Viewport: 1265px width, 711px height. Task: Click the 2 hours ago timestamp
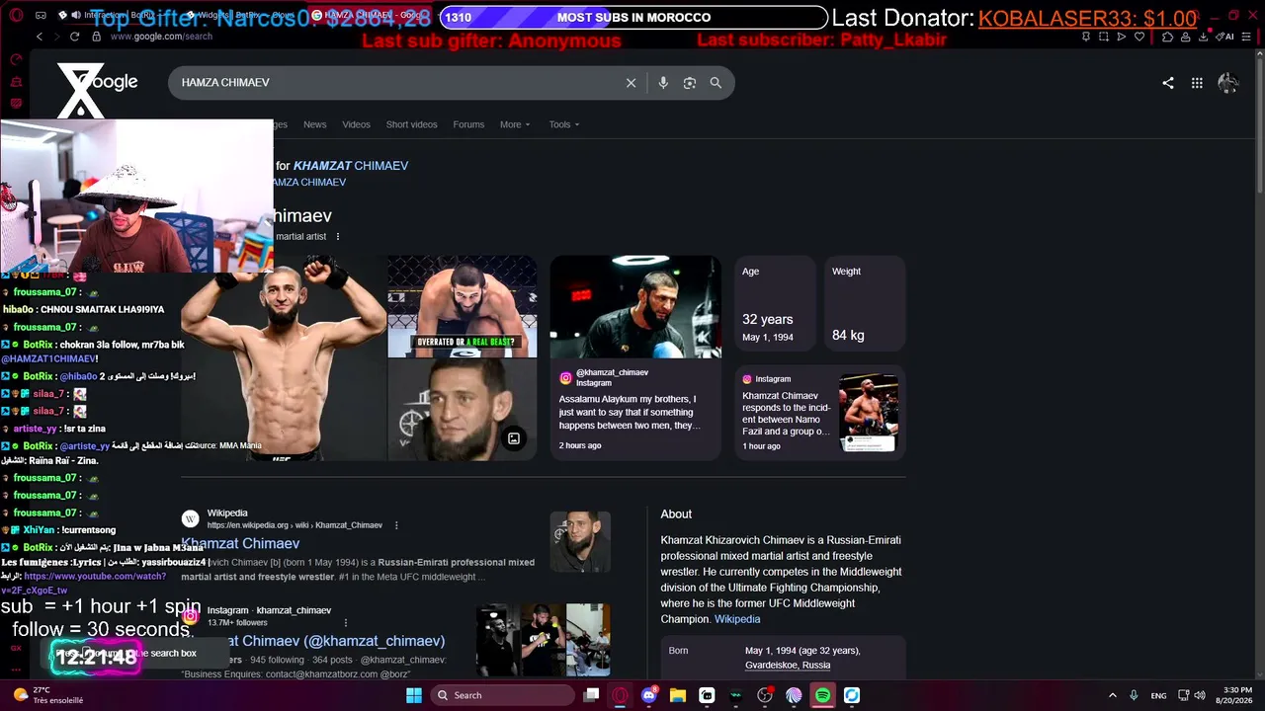(x=580, y=446)
